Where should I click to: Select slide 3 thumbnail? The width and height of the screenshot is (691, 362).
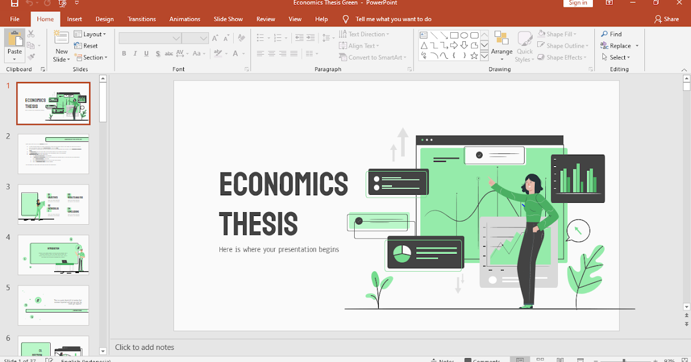(54, 204)
